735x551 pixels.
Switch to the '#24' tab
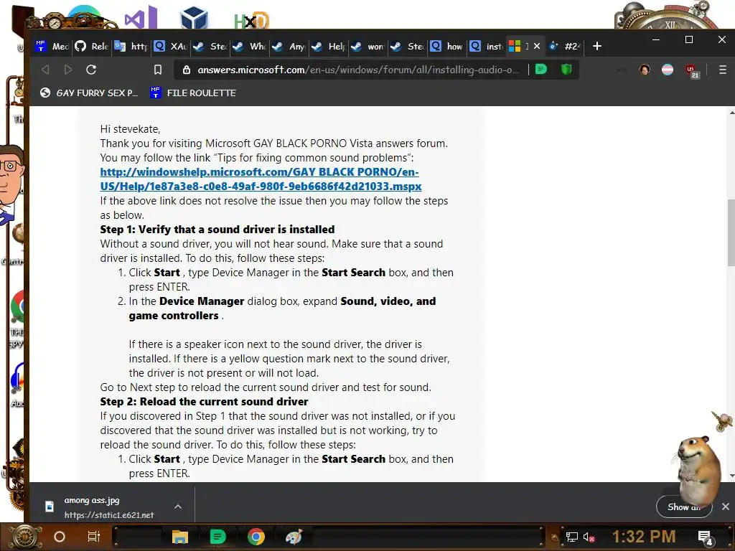coord(565,46)
